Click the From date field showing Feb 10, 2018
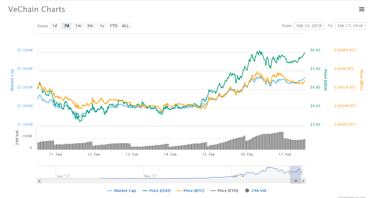The image size is (390, 198). 309,26
